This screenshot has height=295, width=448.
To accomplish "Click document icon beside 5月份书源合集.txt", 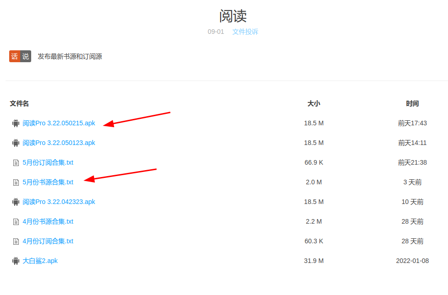I will pyautogui.click(x=16, y=182).
